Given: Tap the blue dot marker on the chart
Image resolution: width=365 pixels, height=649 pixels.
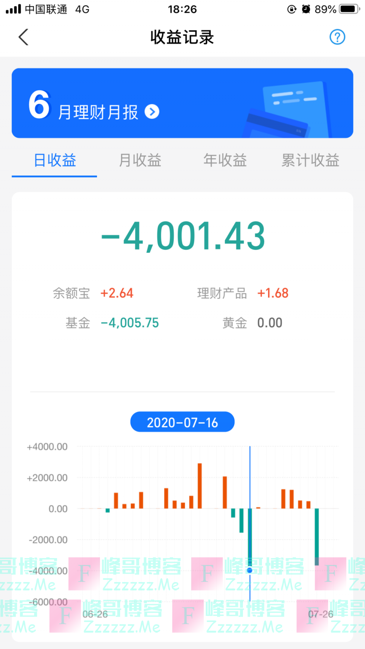Looking at the screenshot, I should pos(250,570).
